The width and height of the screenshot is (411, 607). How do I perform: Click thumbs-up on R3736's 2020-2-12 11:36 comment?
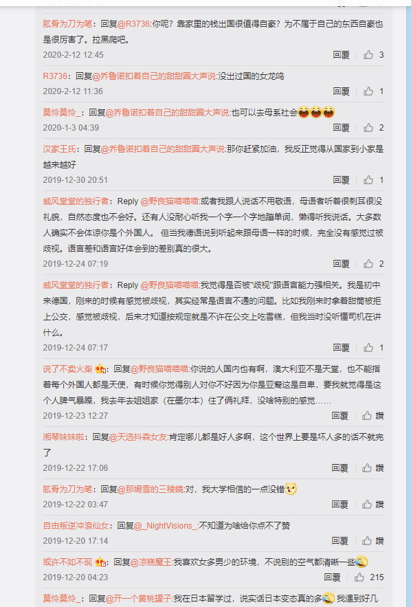pos(368,91)
